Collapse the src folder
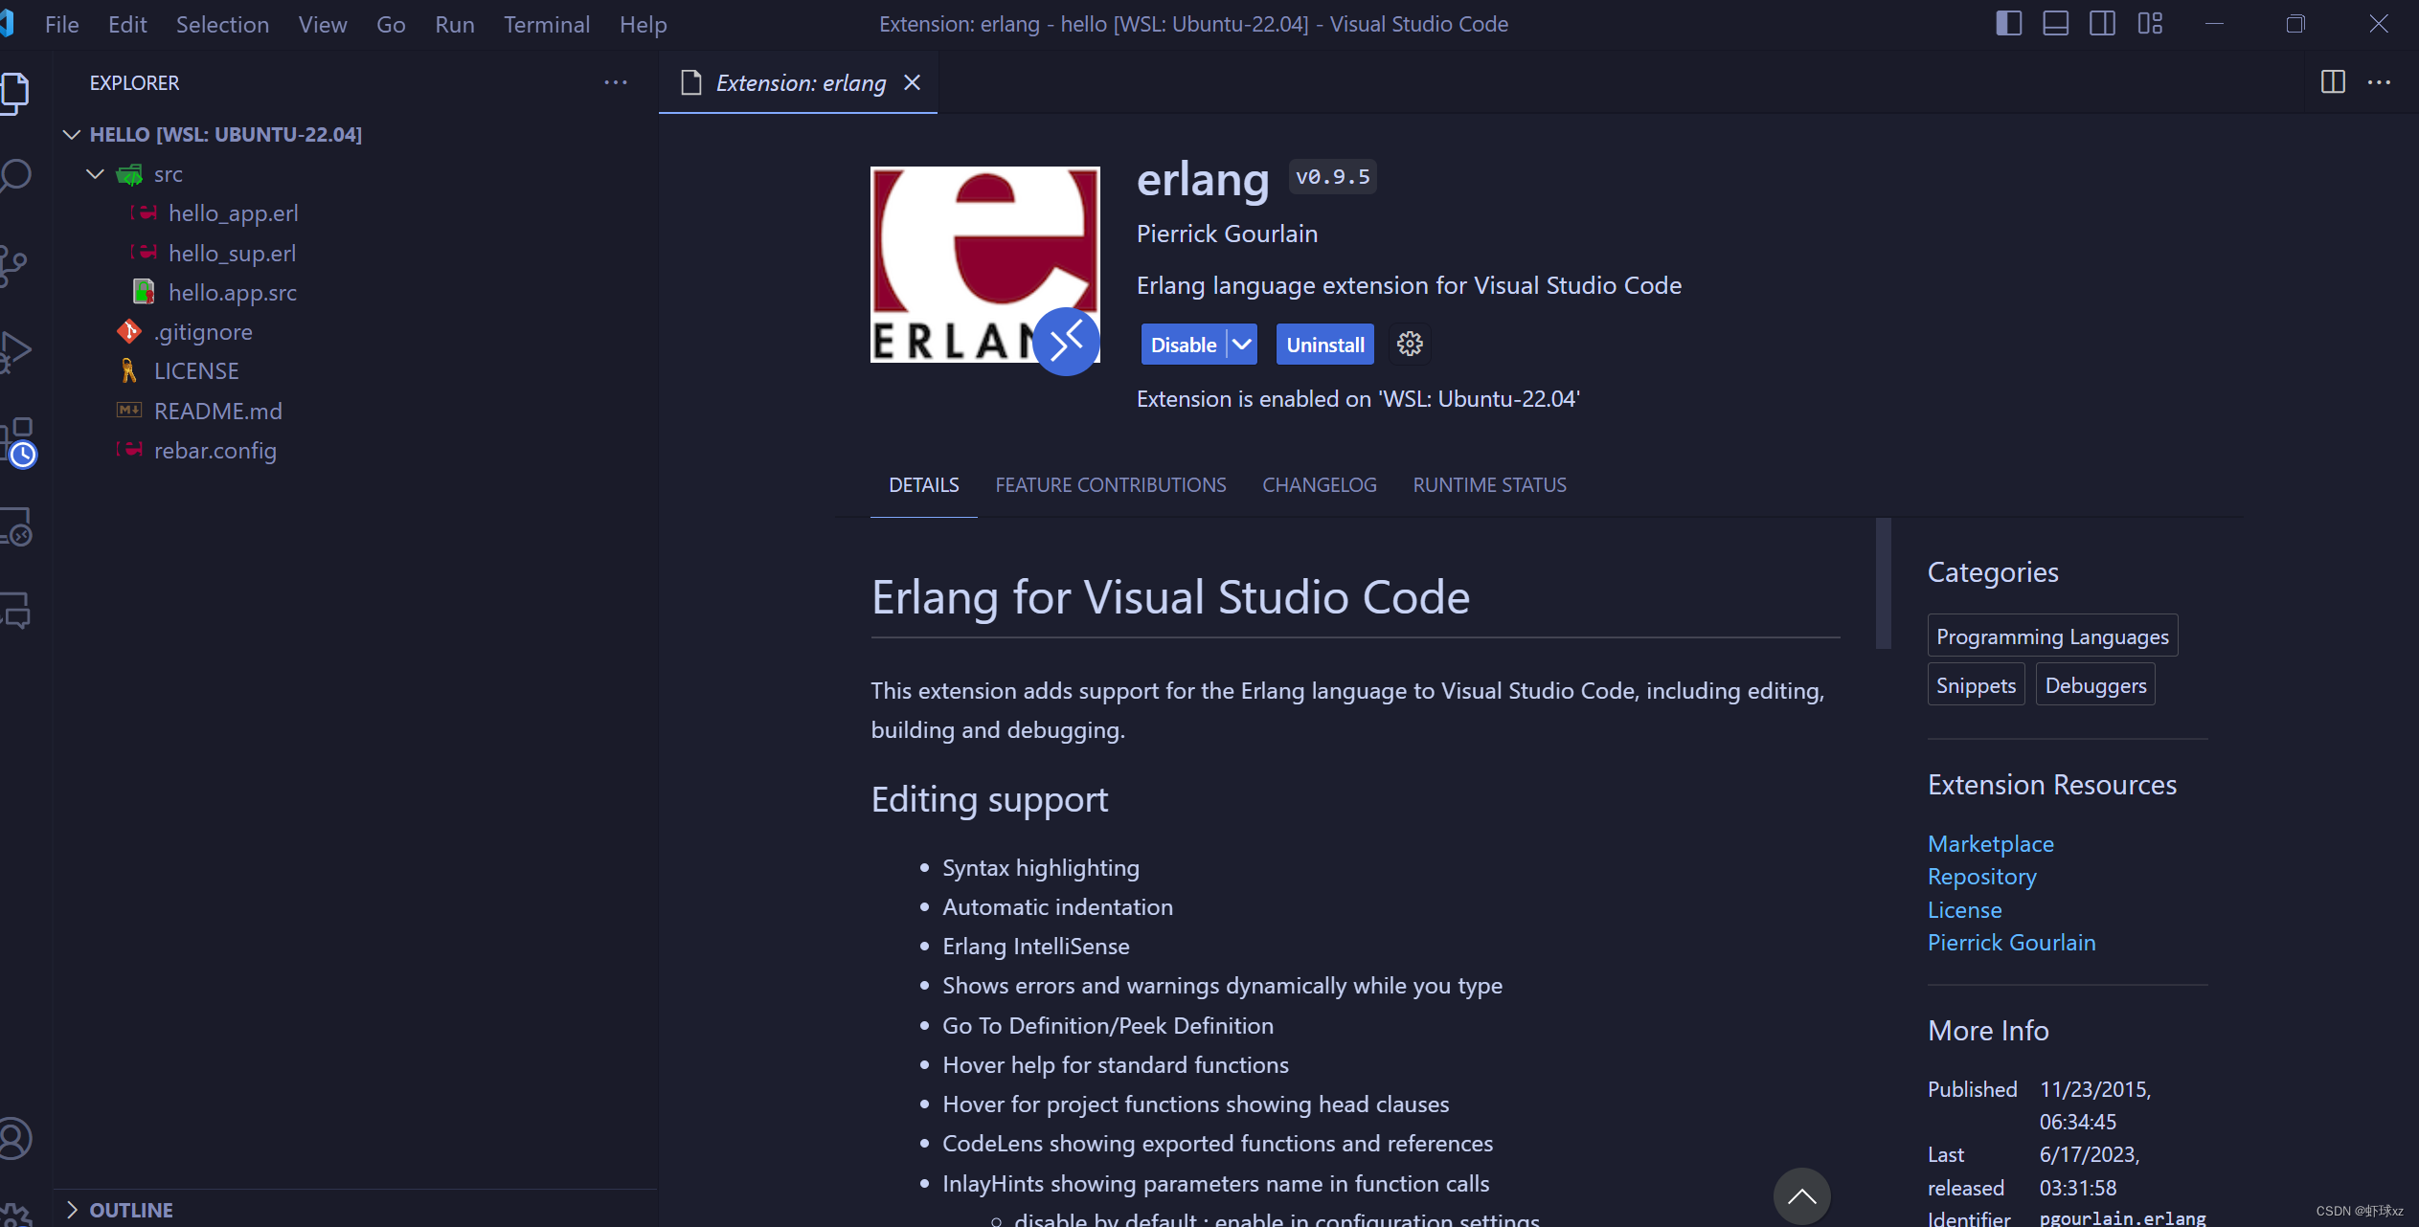Screen dimensions: 2419x1227 pos(95,174)
